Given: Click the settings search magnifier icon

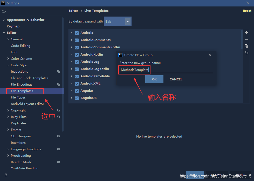Looking at the screenshot, I should (x=4, y=12).
